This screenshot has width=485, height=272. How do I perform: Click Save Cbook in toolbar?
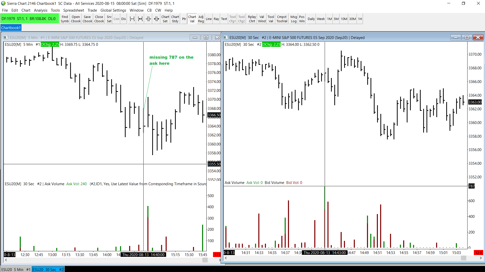[87, 19]
